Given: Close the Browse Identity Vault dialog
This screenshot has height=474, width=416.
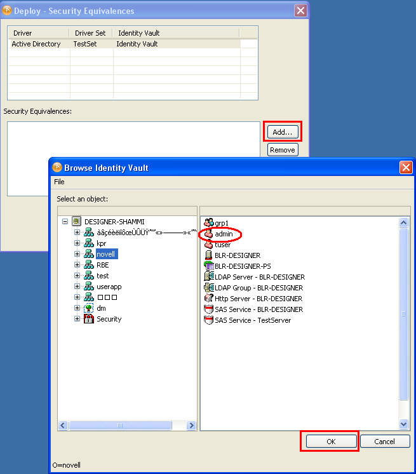Looking at the screenshot, I should 406,167.
